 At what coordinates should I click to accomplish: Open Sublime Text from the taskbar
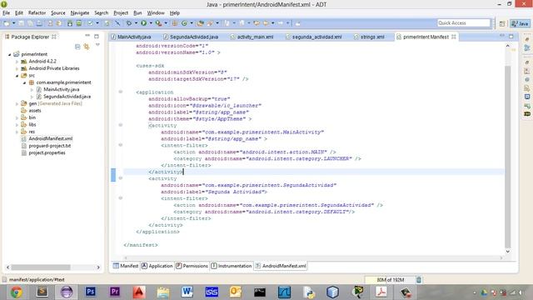(x=42, y=292)
